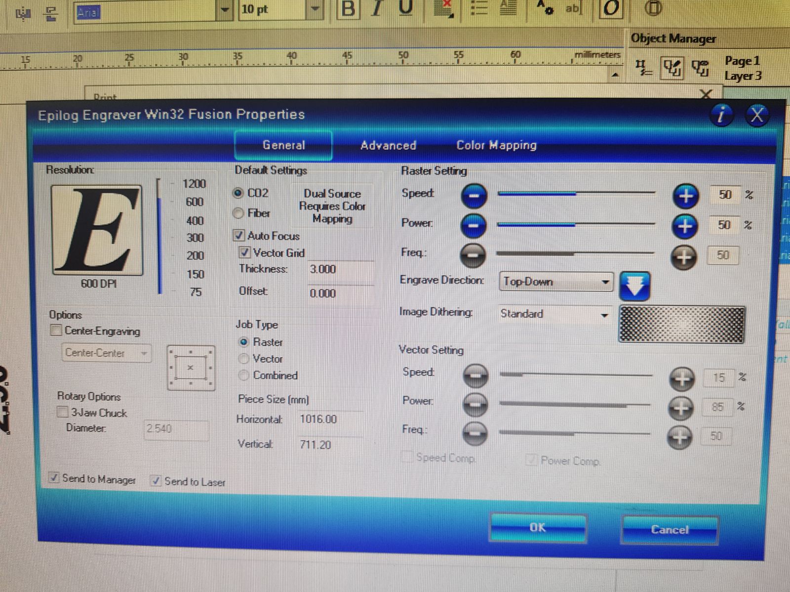Select the 75 DPI resolution
This screenshot has width=790, height=592.
pyautogui.click(x=196, y=292)
